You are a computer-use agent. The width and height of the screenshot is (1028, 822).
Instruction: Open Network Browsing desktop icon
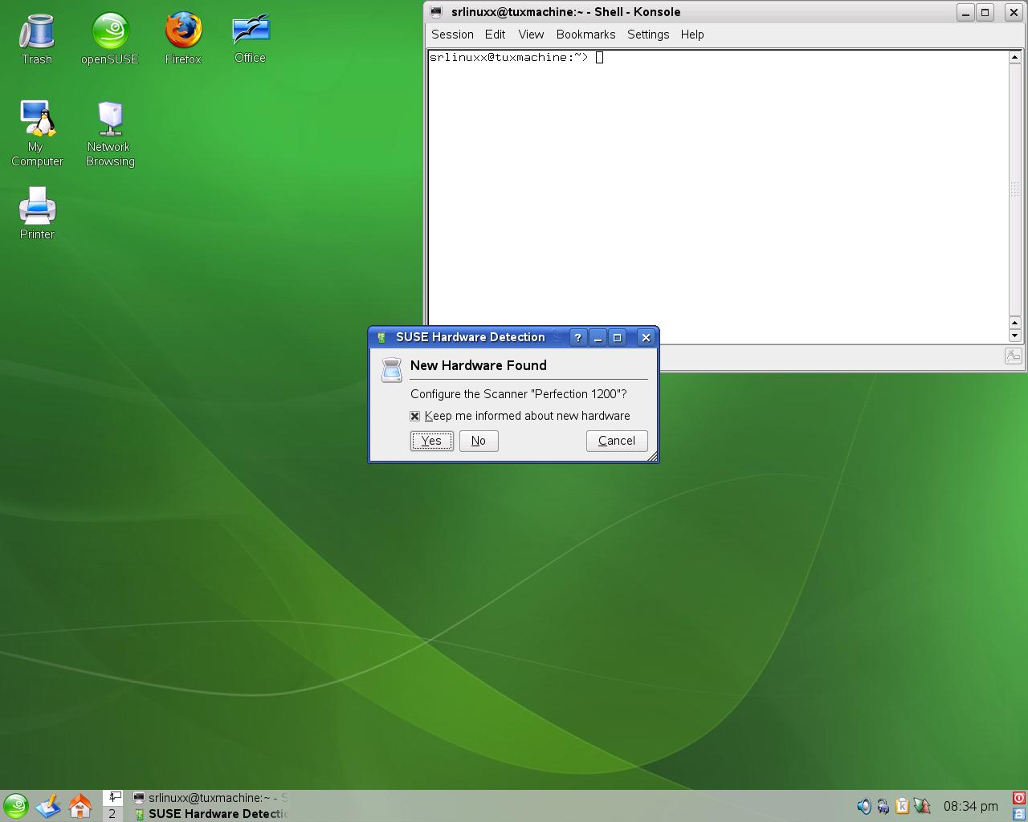[110, 133]
